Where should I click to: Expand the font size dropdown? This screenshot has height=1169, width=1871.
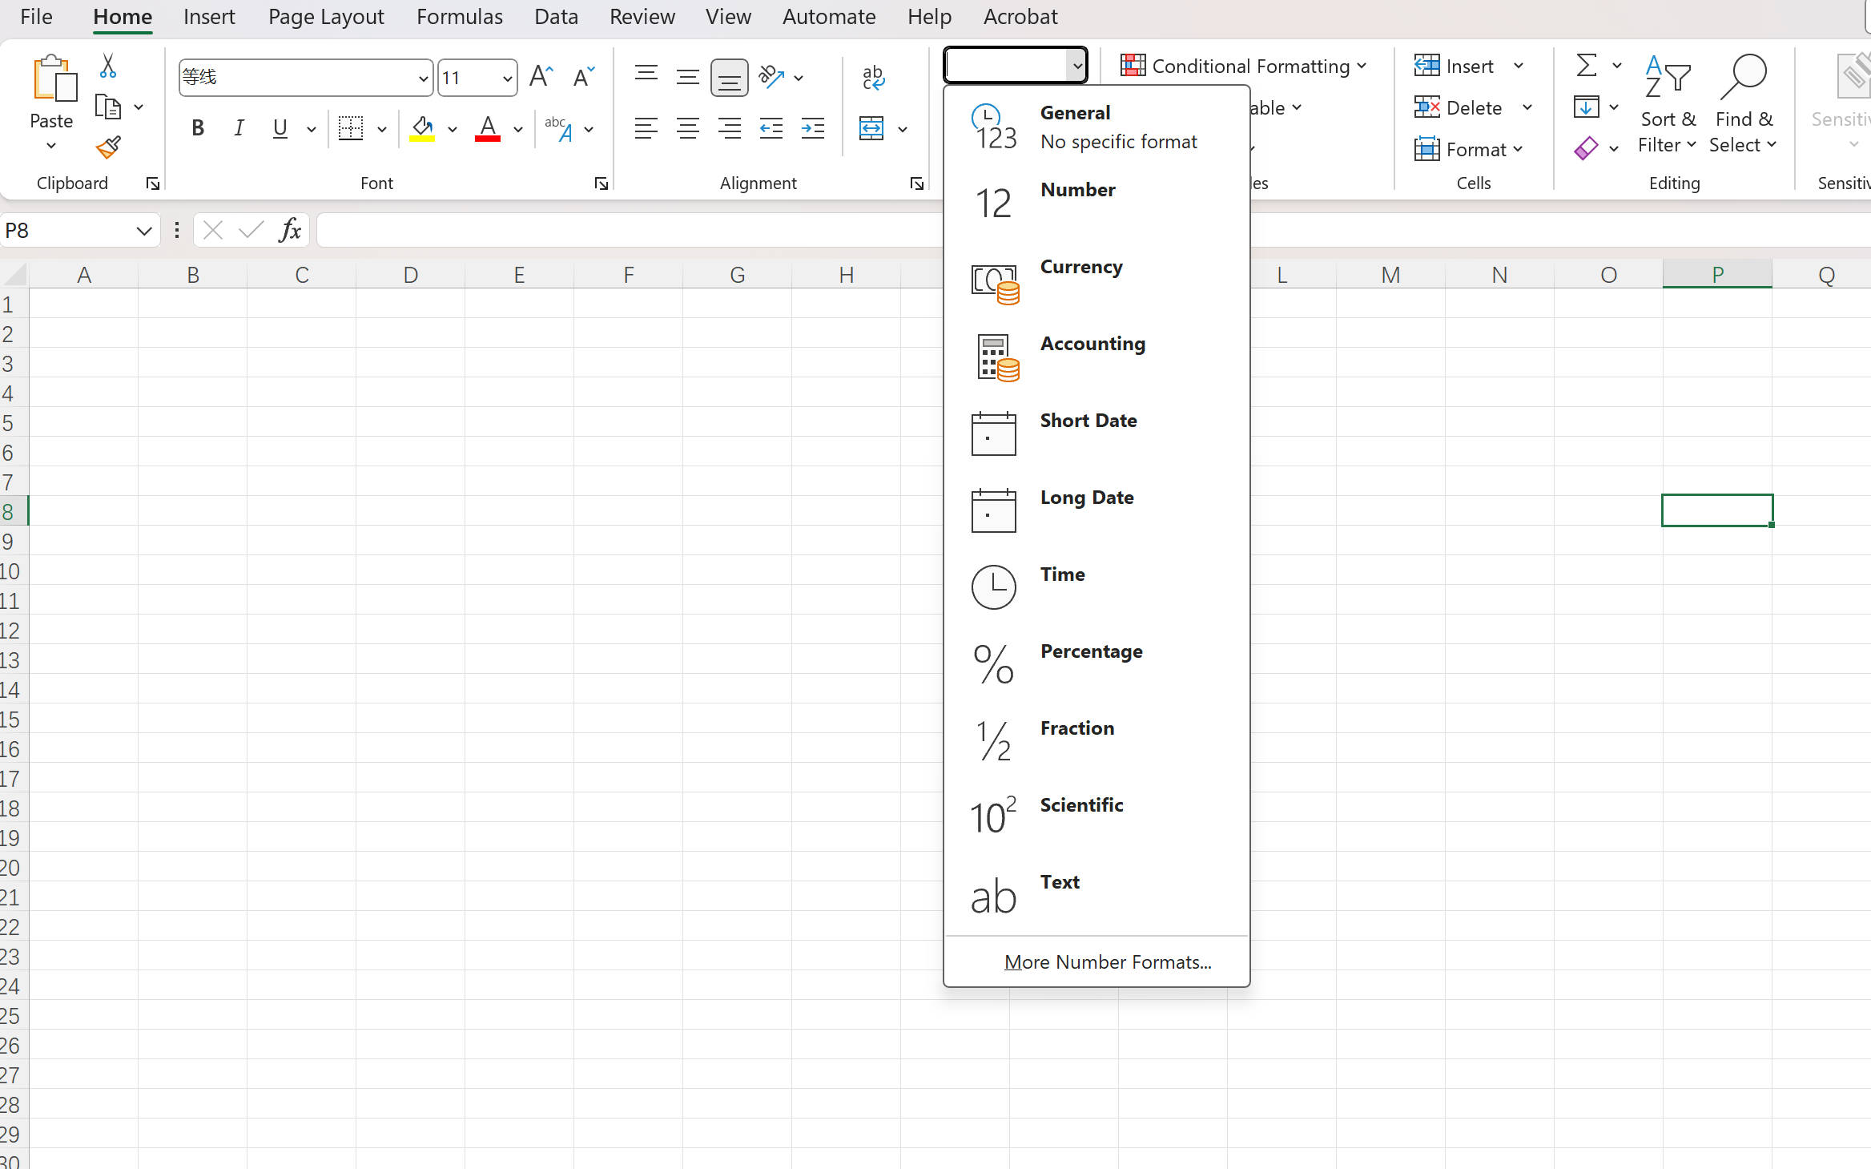pyautogui.click(x=507, y=79)
